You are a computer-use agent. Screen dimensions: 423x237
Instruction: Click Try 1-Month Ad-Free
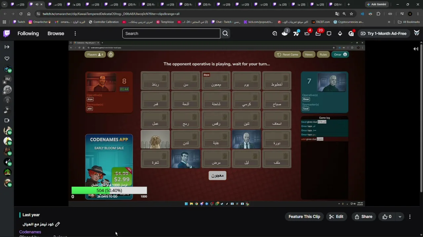tap(383, 33)
